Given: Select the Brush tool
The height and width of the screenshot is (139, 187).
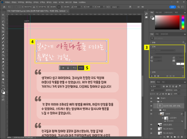Looking at the screenshot, I should tap(3, 42).
